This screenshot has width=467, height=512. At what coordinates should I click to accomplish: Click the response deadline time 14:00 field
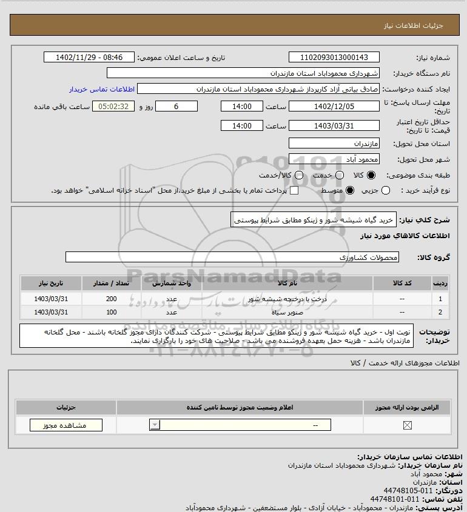click(x=242, y=107)
